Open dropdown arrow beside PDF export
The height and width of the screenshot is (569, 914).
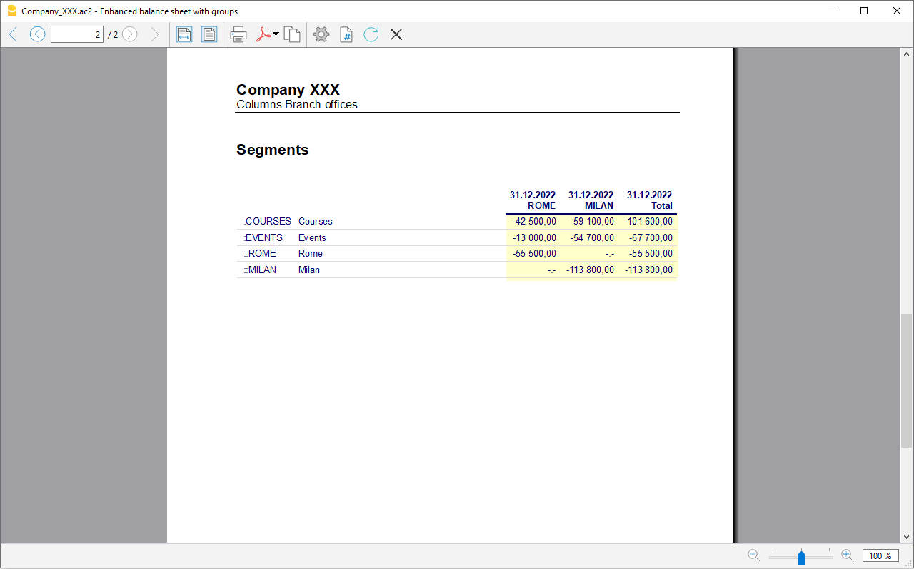point(276,34)
